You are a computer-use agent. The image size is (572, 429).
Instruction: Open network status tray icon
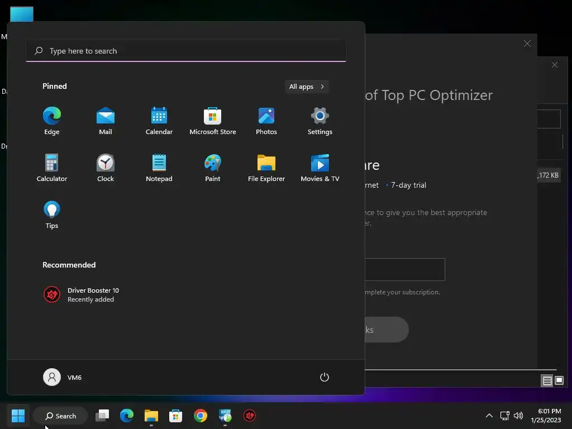tap(504, 416)
